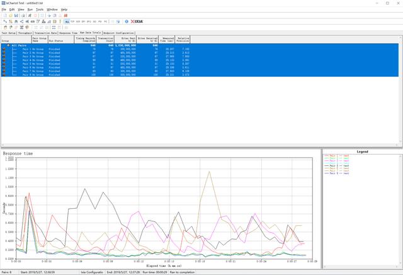
Task: Select the ALL protocols filter button
Action: (x=67, y=21)
